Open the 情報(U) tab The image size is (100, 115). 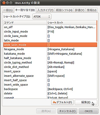[x=91, y=10]
